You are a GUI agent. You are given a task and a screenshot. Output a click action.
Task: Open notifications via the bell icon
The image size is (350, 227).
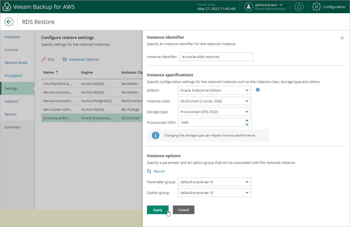coord(299,7)
